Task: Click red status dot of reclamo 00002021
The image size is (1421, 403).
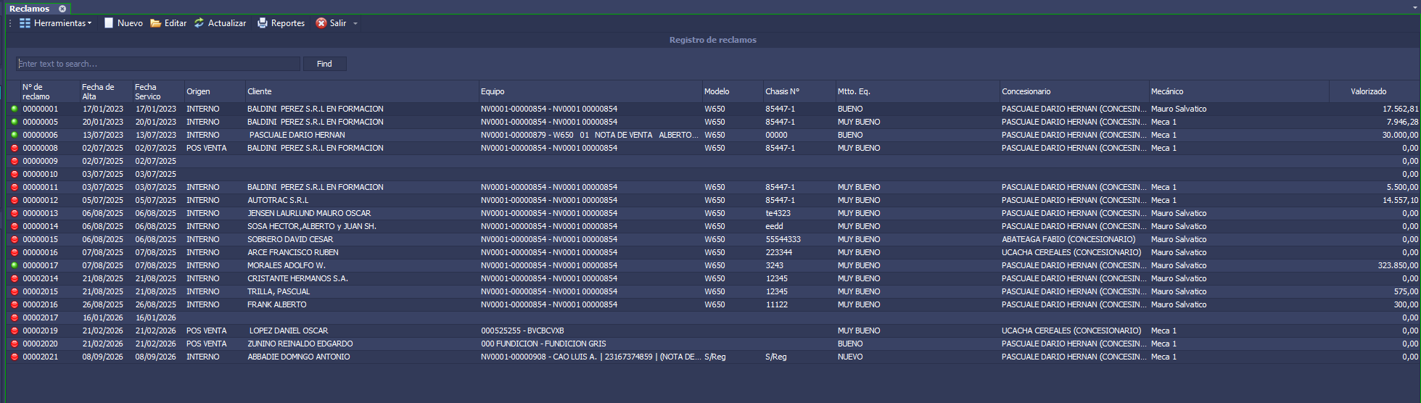Action: pyautogui.click(x=14, y=357)
